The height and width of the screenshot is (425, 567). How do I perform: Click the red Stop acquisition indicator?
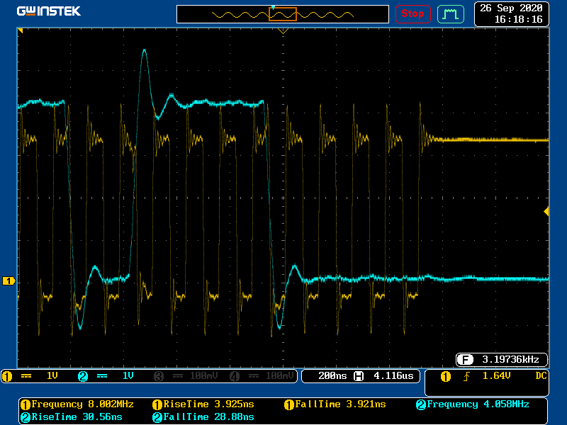coord(412,13)
